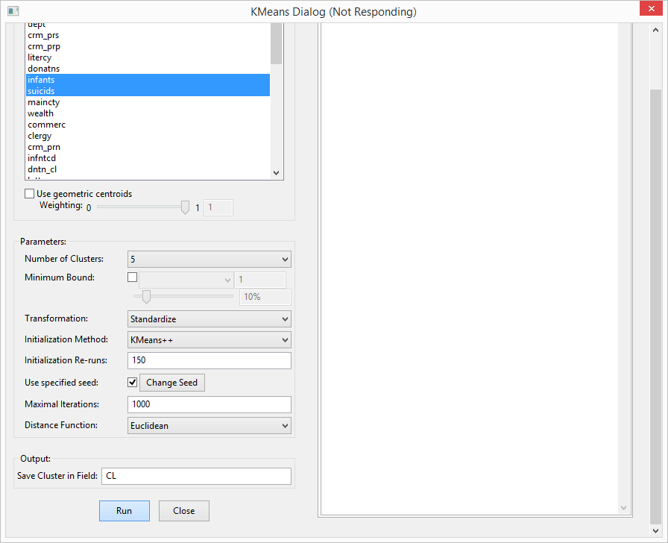The height and width of the screenshot is (543, 668).
Task: Select maincty in variable list
Action: coord(148,102)
